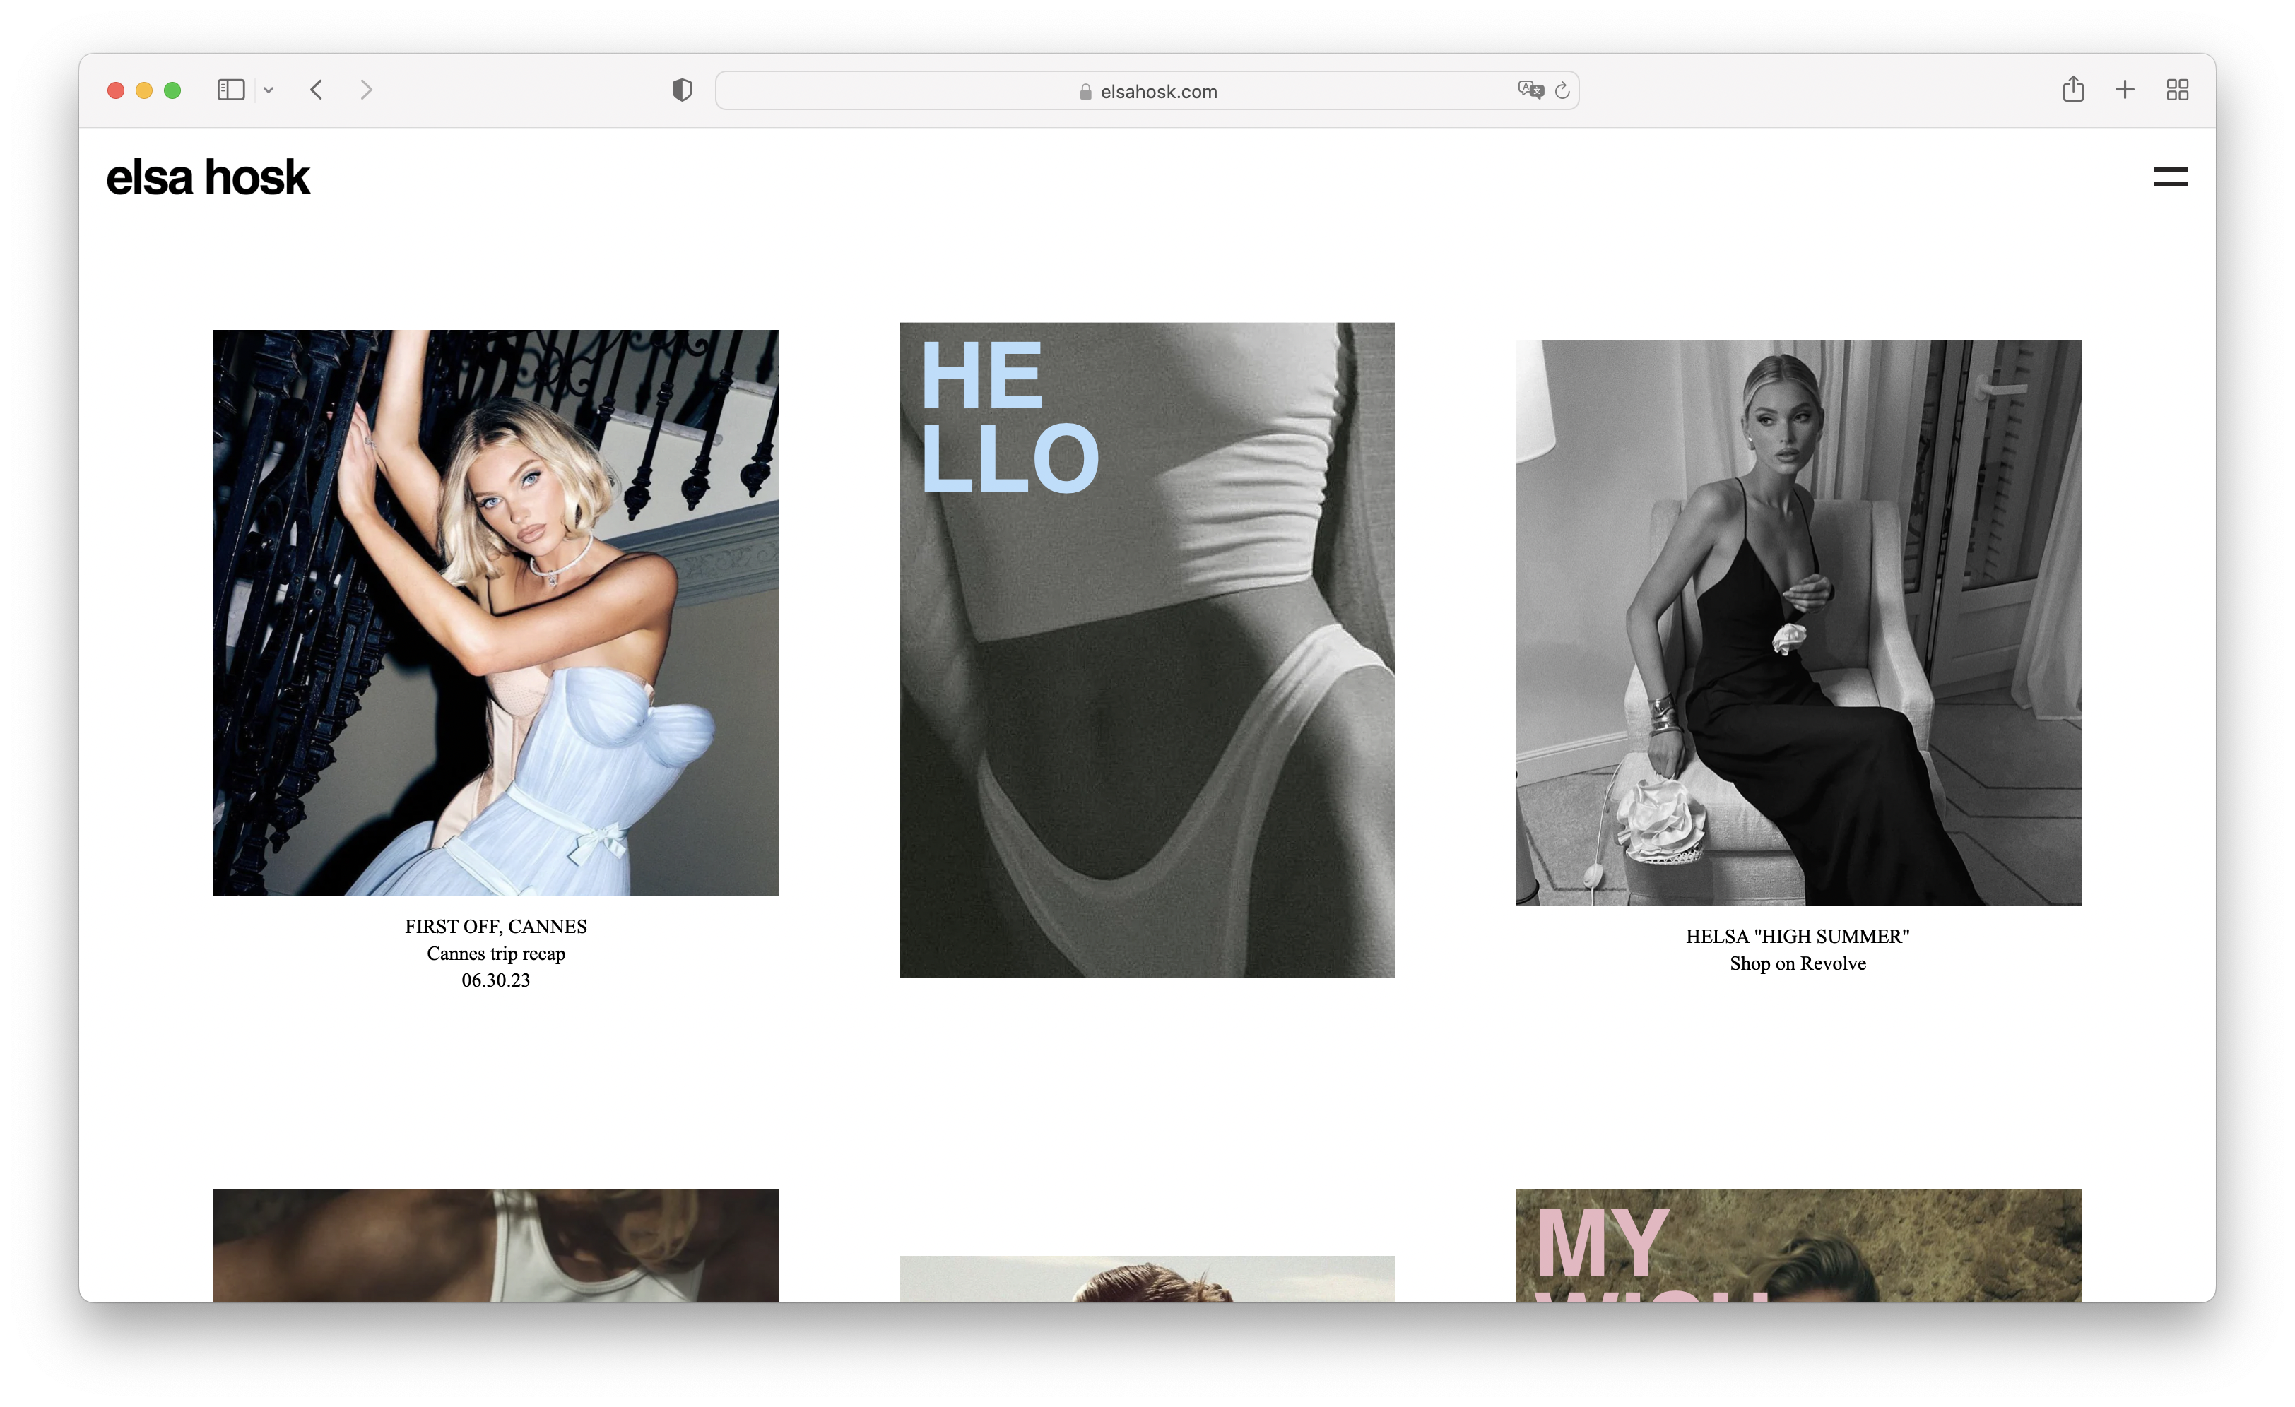The image size is (2295, 1407).
Task: Open the hamburger menu icon
Action: 2169,177
